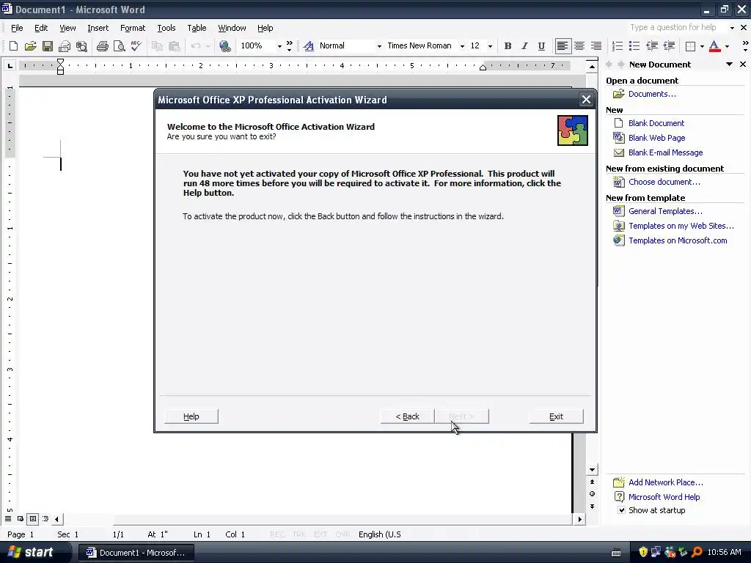Screen dimensions: 751x563
Task: Open the New Document task pane menu arrow
Action: pos(729,65)
